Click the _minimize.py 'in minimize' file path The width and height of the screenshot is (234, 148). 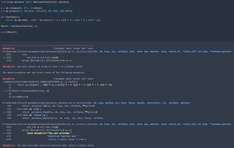97,103
